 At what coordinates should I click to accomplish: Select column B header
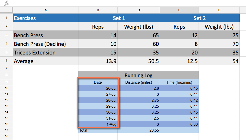click(98, 10)
